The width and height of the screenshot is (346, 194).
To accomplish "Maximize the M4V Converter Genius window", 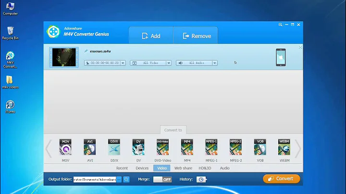I will pos(292,24).
